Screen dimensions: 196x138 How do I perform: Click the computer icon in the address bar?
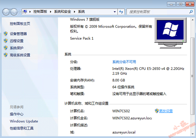25,12
